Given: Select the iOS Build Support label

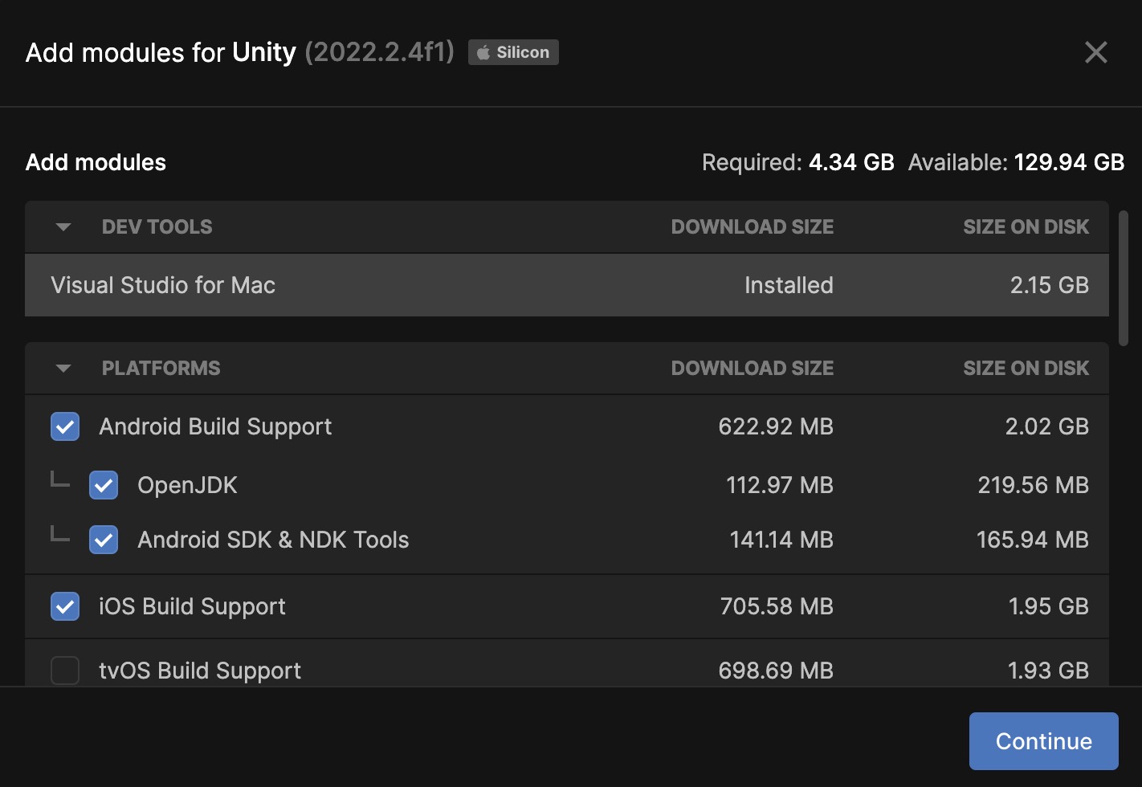Looking at the screenshot, I should pyautogui.click(x=192, y=606).
